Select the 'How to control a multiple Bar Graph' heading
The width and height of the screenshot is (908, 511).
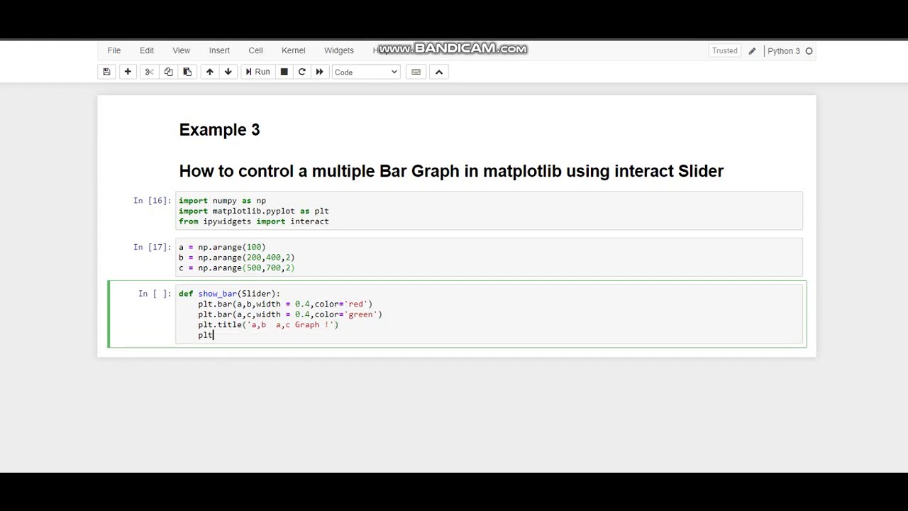point(451,171)
